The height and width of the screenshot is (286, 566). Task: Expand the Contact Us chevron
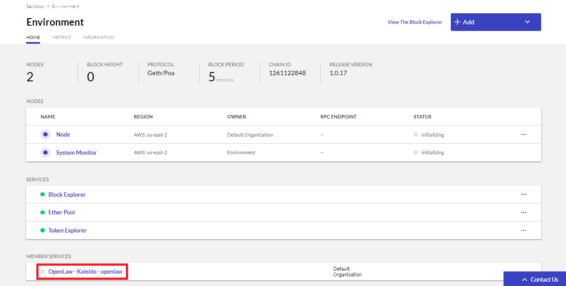click(524, 279)
